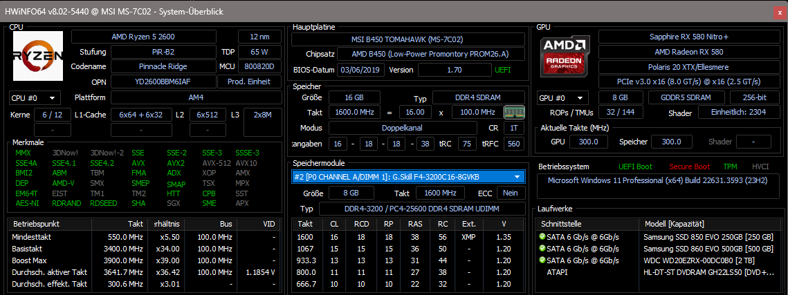Click the ROPs / TMUs value 32 / 144
The image size is (788, 295).
click(x=621, y=113)
